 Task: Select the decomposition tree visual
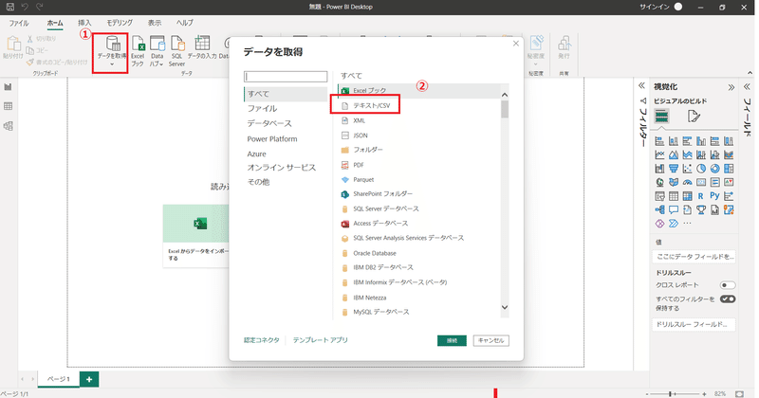tap(659, 209)
